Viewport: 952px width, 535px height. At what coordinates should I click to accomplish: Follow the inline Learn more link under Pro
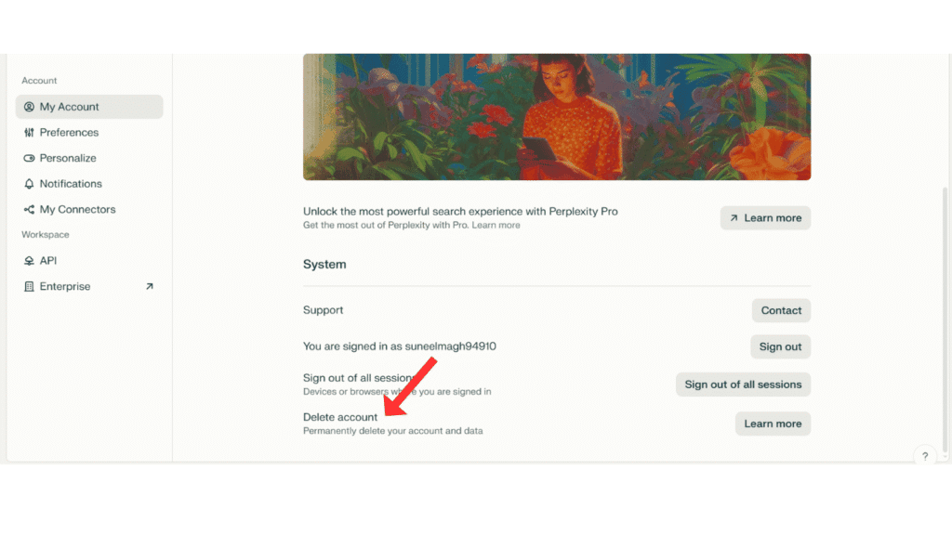[496, 226]
